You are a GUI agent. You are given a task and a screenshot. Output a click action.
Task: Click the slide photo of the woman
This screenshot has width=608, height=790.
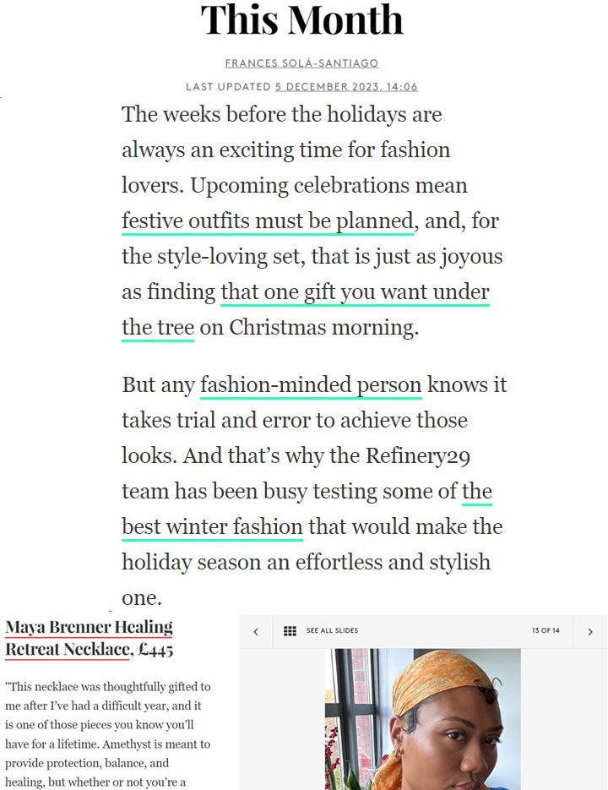(422, 718)
